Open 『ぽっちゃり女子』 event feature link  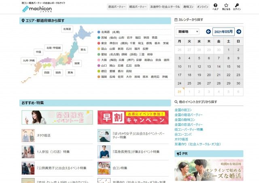click(x=138, y=135)
